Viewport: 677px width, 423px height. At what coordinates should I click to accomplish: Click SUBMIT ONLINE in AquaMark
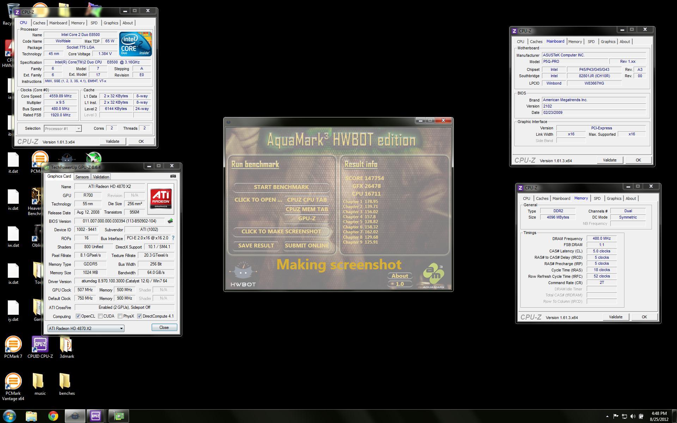pos(307,246)
